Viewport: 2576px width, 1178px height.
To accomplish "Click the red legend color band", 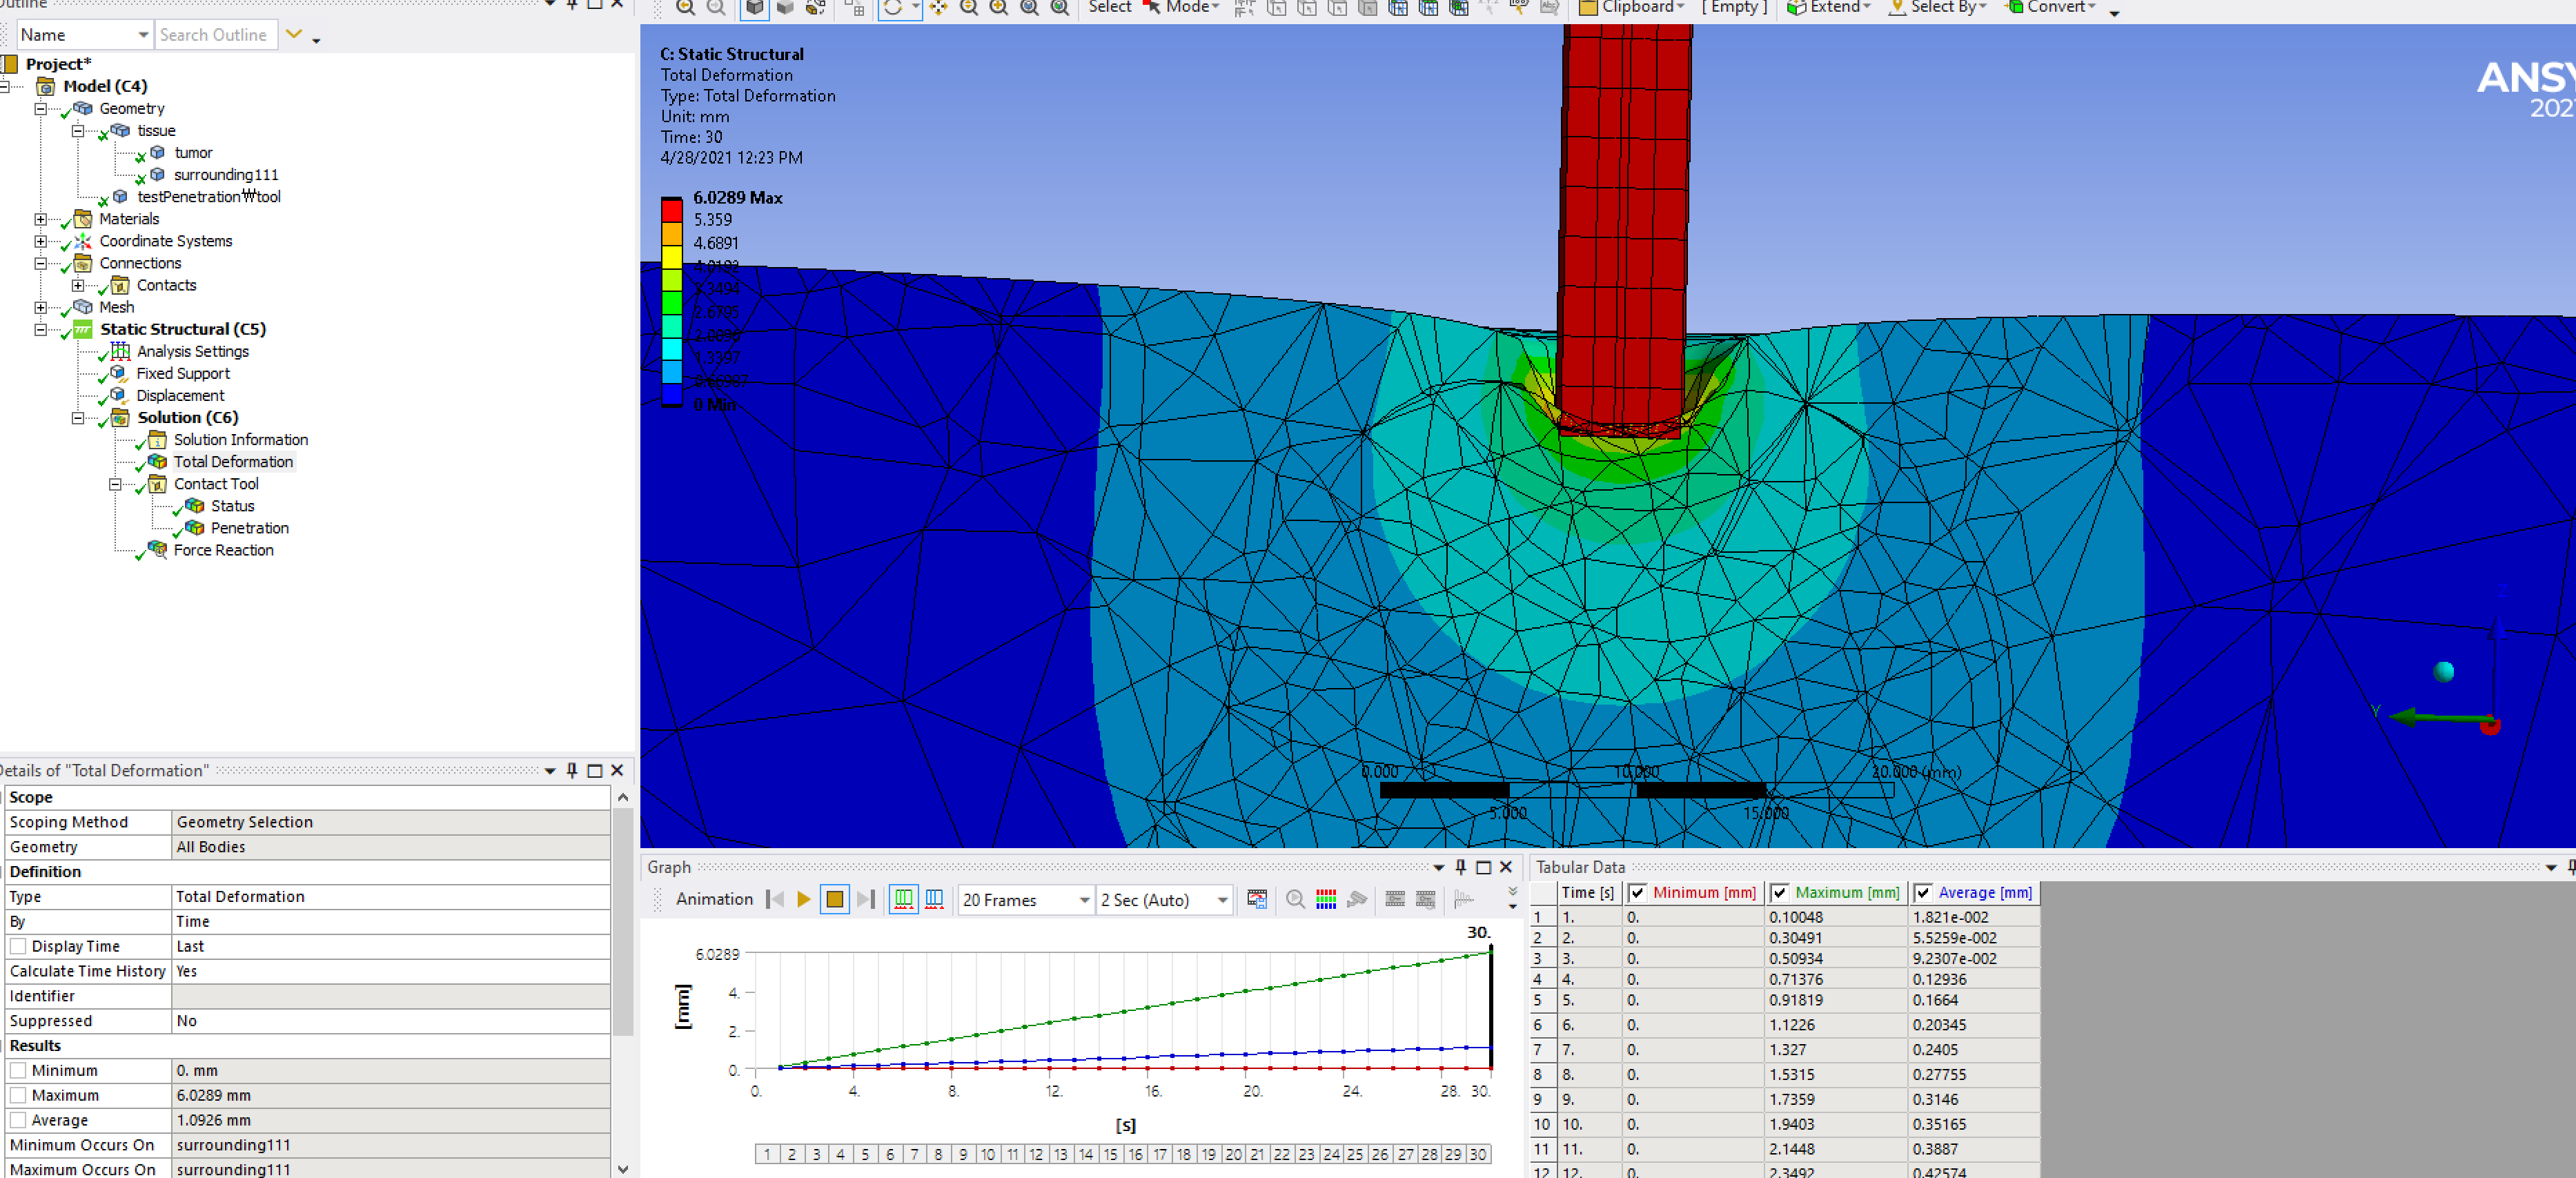I will point(671,210).
